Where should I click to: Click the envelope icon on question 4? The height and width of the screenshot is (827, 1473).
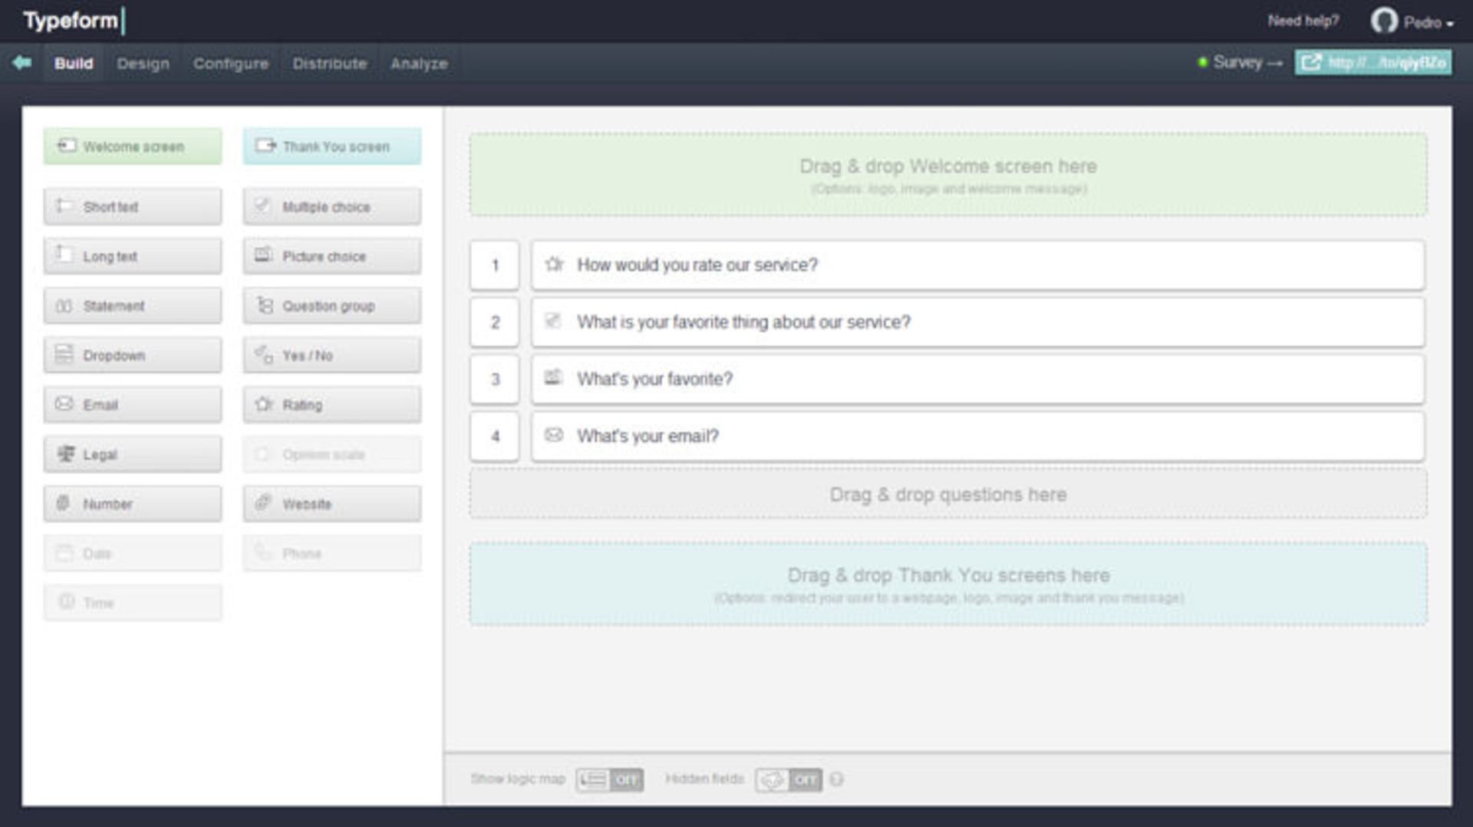point(553,436)
